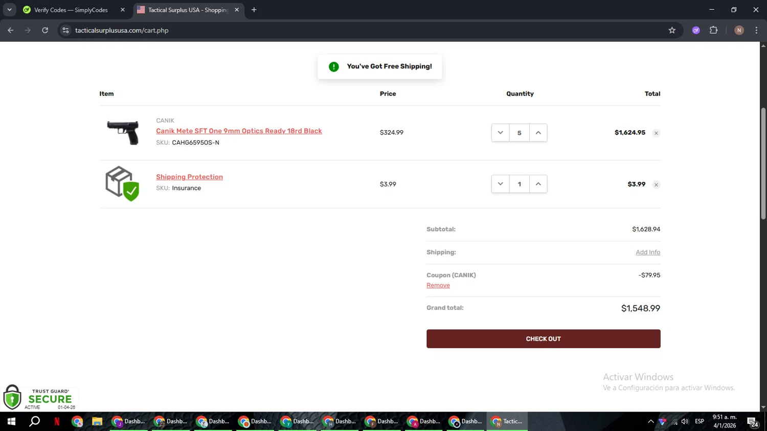Open the notification center with 24 alerts
Viewport: 767px width, 431px height.
click(x=753, y=422)
